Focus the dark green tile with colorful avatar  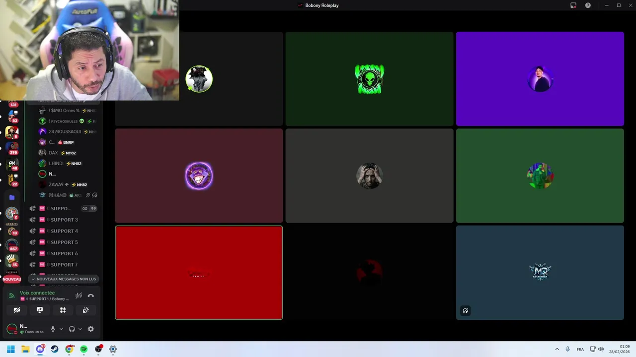(x=540, y=176)
